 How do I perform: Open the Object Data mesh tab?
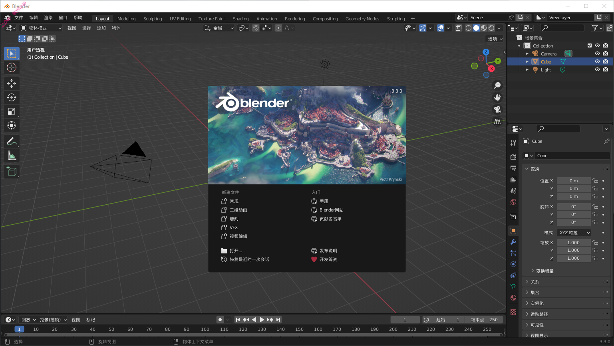(513, 287)
